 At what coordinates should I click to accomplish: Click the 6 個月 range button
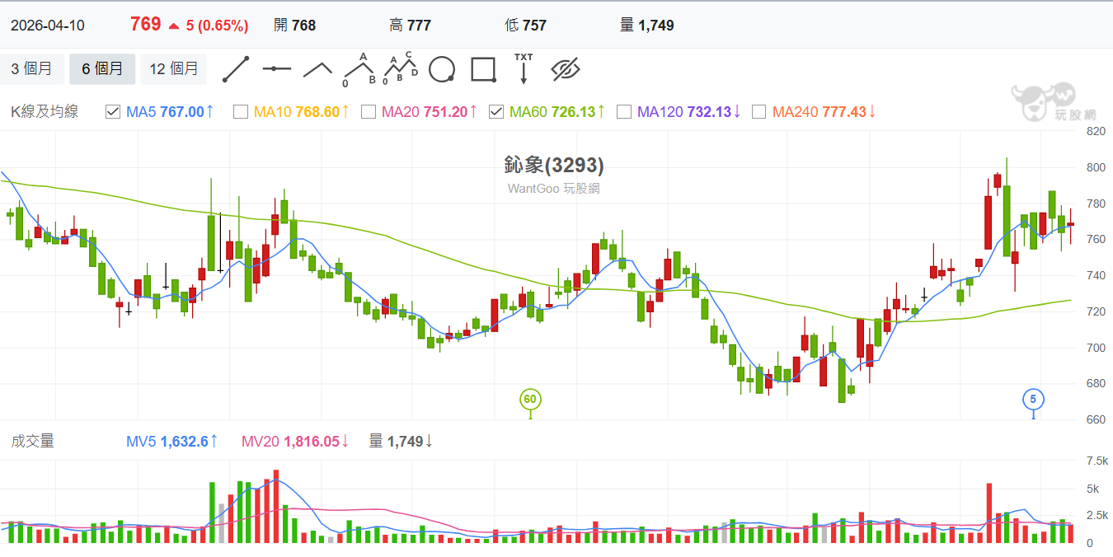coord(102,69)
